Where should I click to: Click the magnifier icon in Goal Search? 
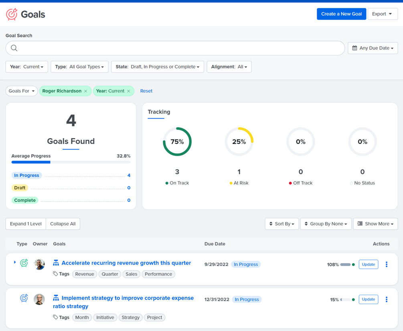14,48
